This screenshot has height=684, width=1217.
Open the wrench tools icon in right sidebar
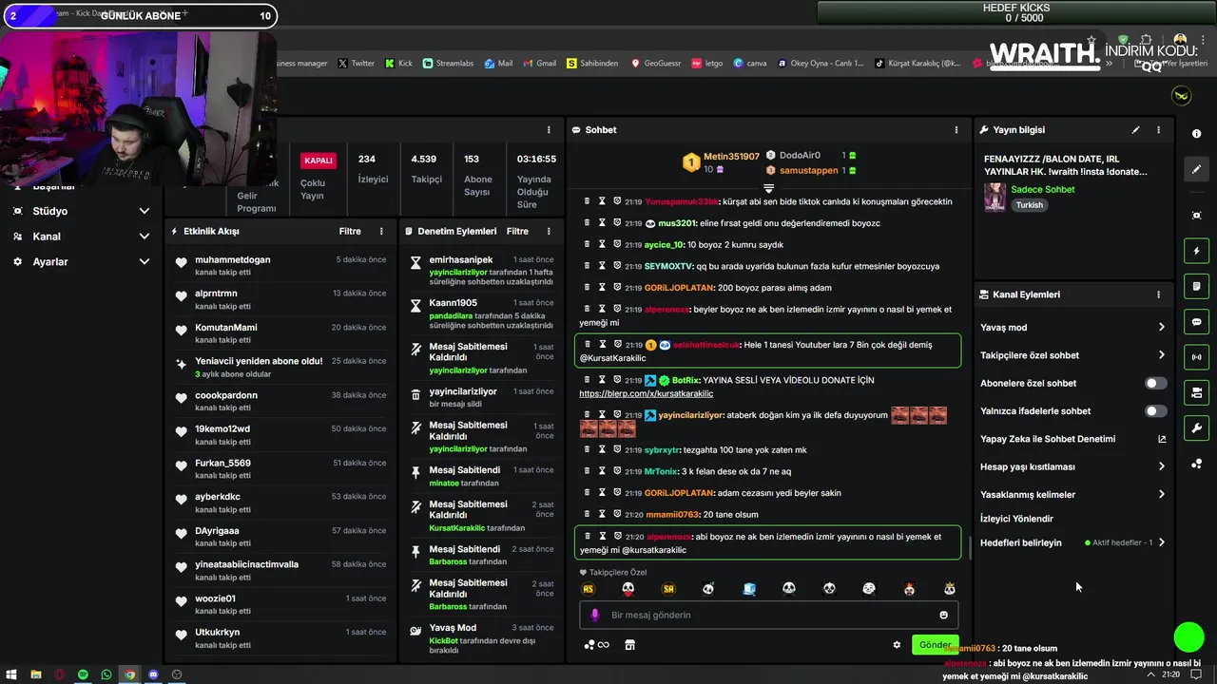[1197, 428]
